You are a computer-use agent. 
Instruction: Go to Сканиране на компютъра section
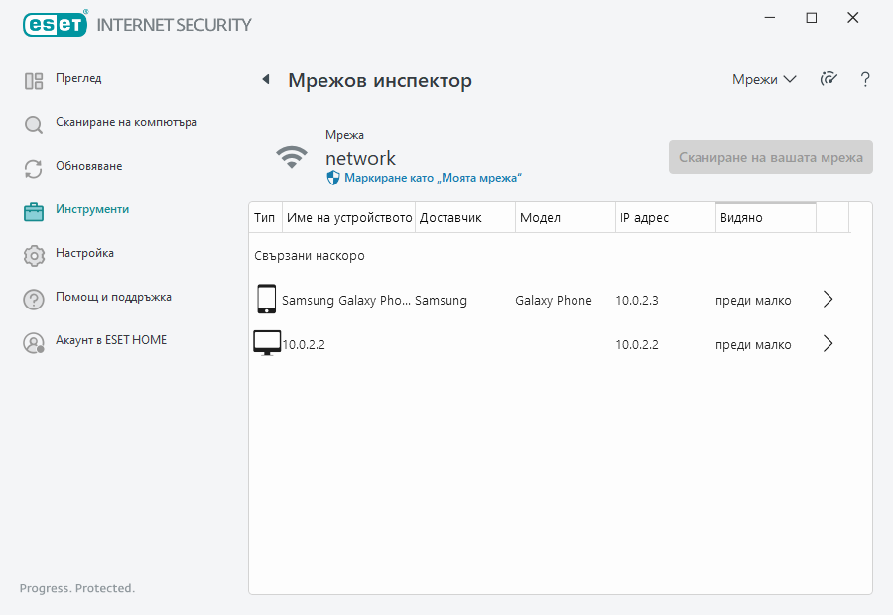[x=126, y=123]
